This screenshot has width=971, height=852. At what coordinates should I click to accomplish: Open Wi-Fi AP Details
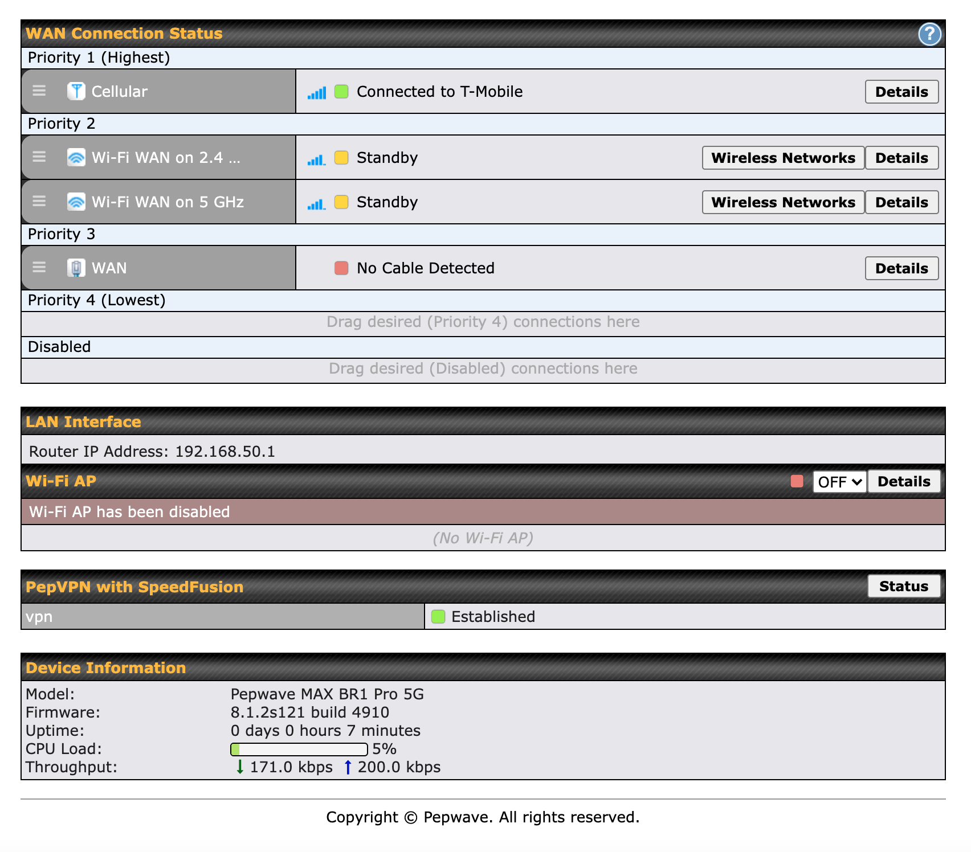click(x=903, y=481)
